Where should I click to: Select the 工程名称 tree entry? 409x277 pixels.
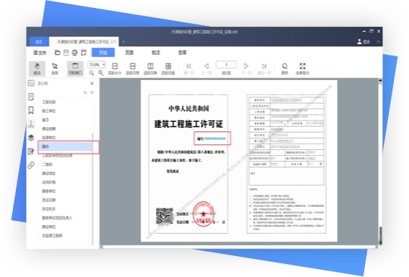coord(49,102)
